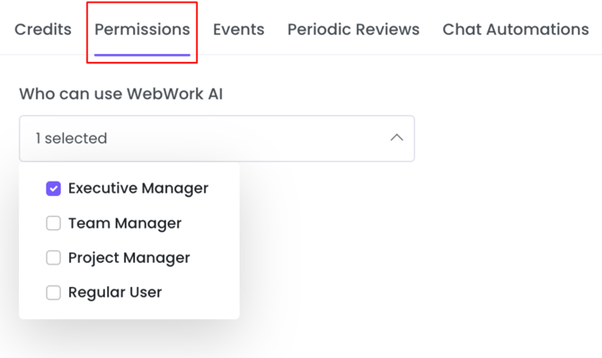Click the '1 selected' dropdown field
Viewport: 602px width, 358px height.
click(217, 139)
